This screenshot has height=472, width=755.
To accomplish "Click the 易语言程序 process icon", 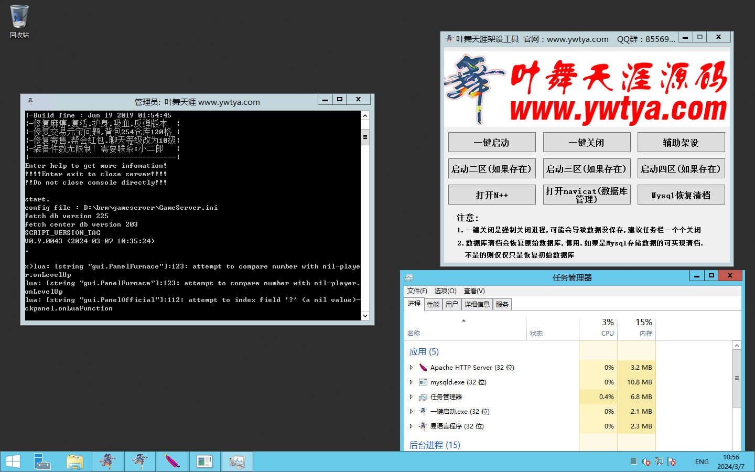I will (423, 426).
